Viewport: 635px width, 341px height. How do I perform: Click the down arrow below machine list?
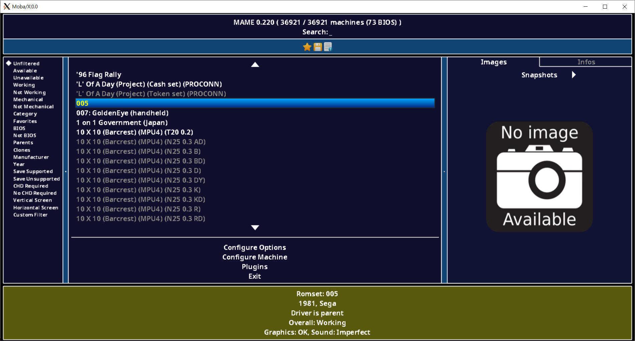[255, 227]
